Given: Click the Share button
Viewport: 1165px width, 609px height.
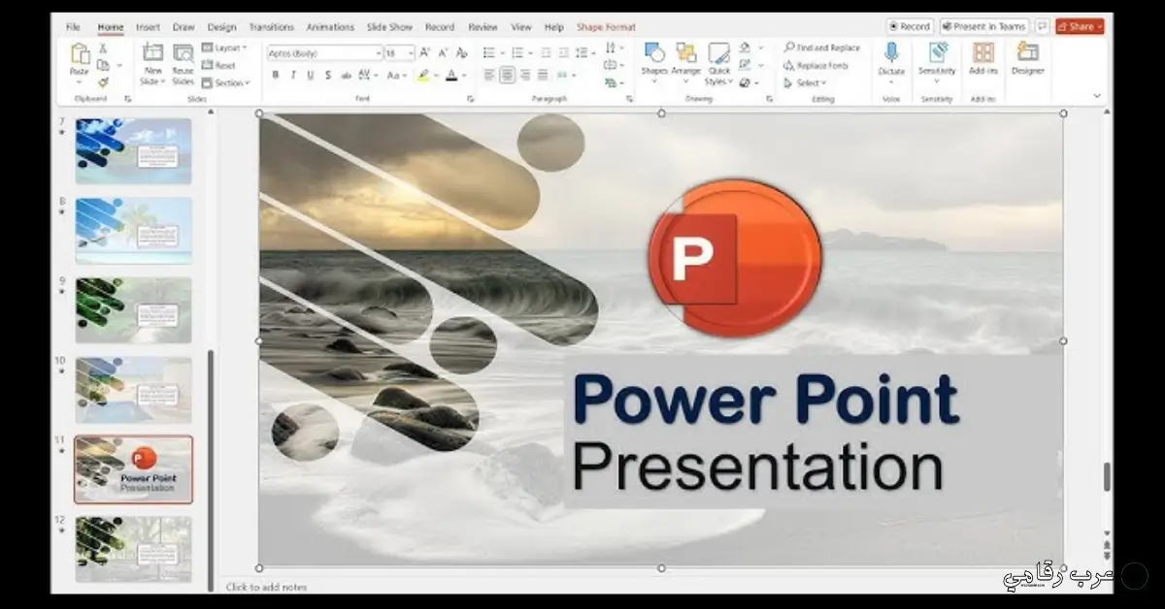Looking at the screenshot, I should [x=1080, y=27].
